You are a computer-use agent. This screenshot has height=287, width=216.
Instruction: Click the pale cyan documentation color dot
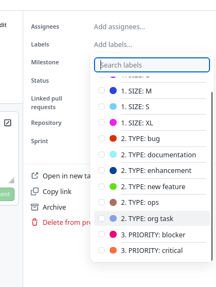[113, 155]
